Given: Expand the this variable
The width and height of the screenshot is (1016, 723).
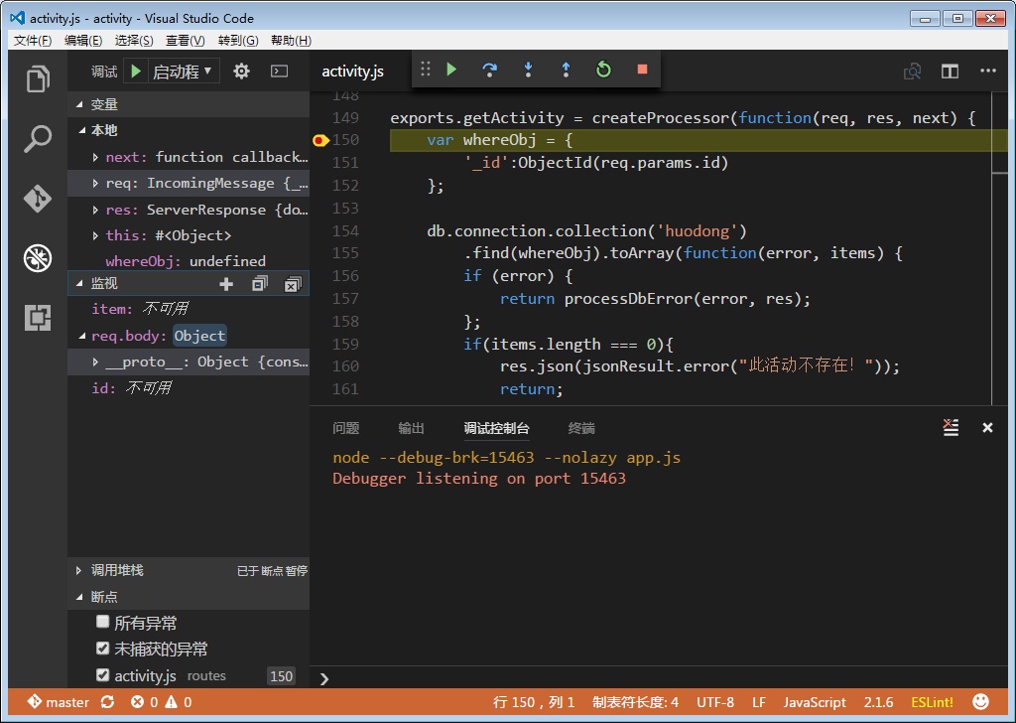Looking at the screenshot, I should [95, 235].
